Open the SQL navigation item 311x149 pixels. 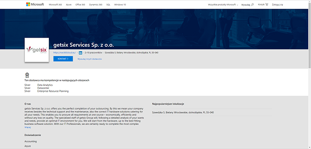pyautogui.click(x=108, y=5)
